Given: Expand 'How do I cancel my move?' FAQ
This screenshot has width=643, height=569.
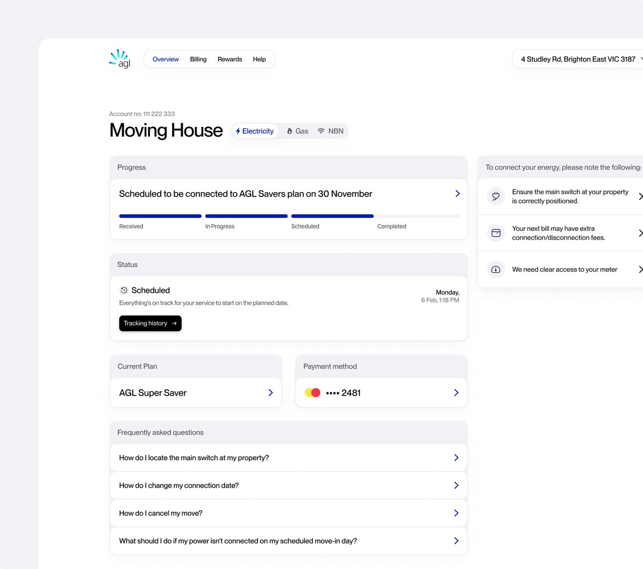Looking at the screenshot, I should (x=288, y=513).
